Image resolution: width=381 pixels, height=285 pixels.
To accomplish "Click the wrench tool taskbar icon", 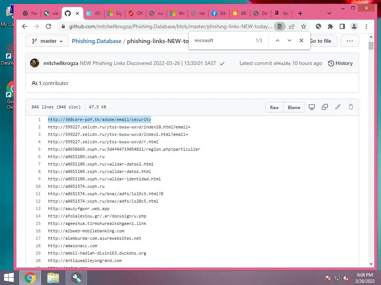I will coord(76,278).
